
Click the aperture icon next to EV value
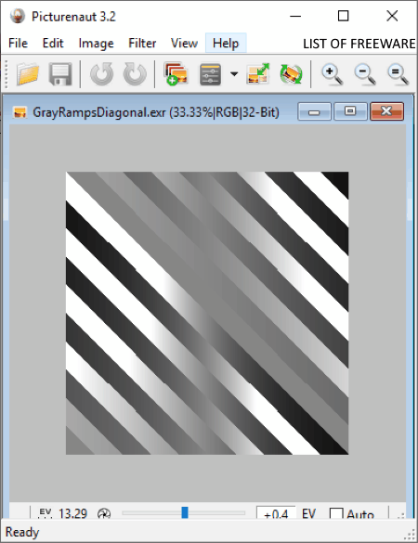[104, 514]
